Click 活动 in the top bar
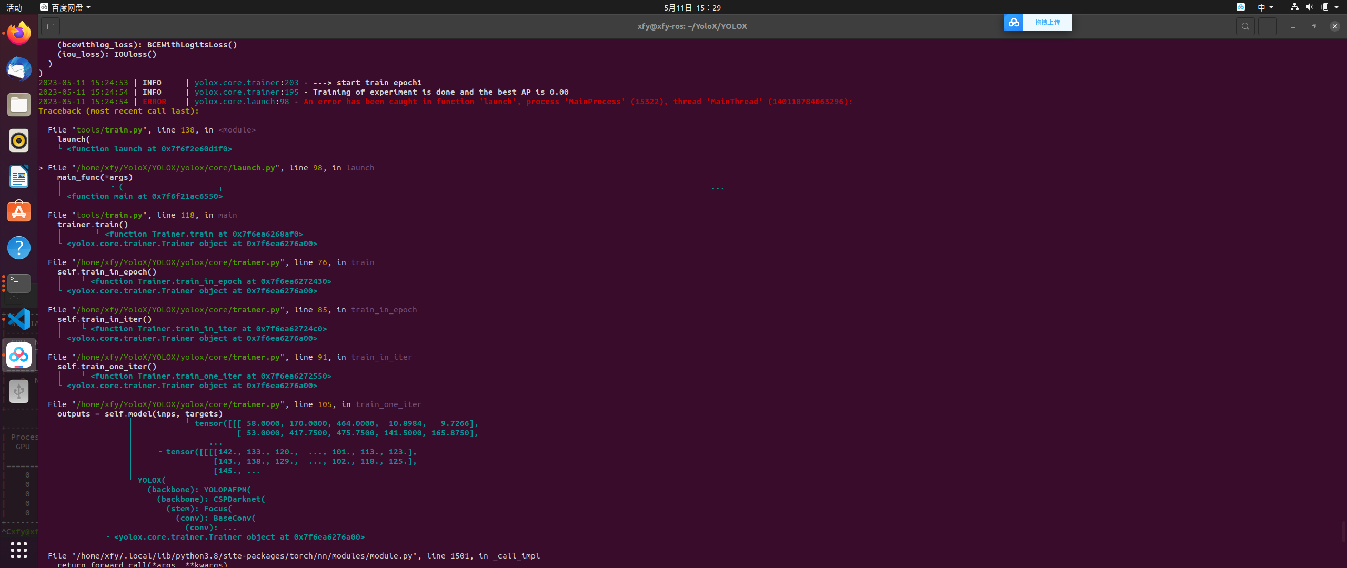 pos(14,7)
